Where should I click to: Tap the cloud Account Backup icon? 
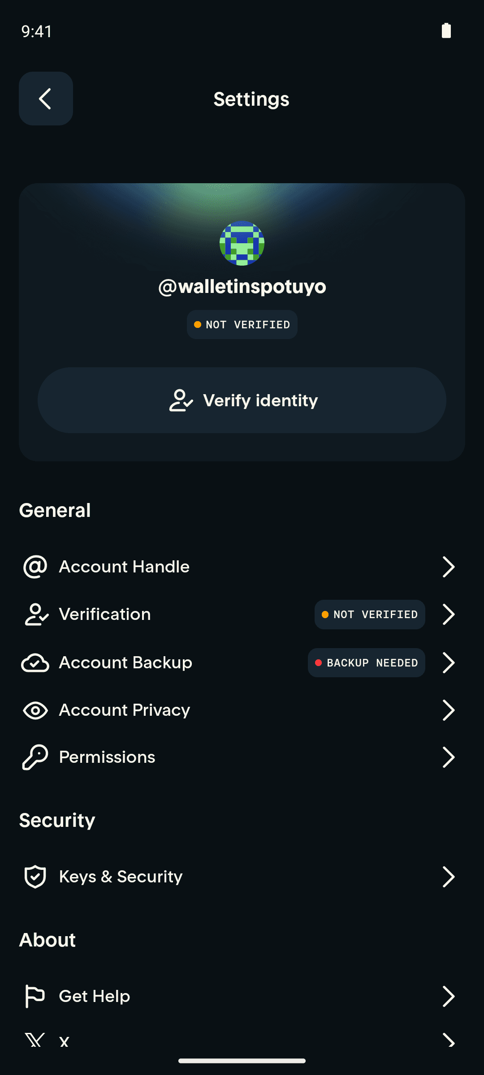(x=35, y=662)
